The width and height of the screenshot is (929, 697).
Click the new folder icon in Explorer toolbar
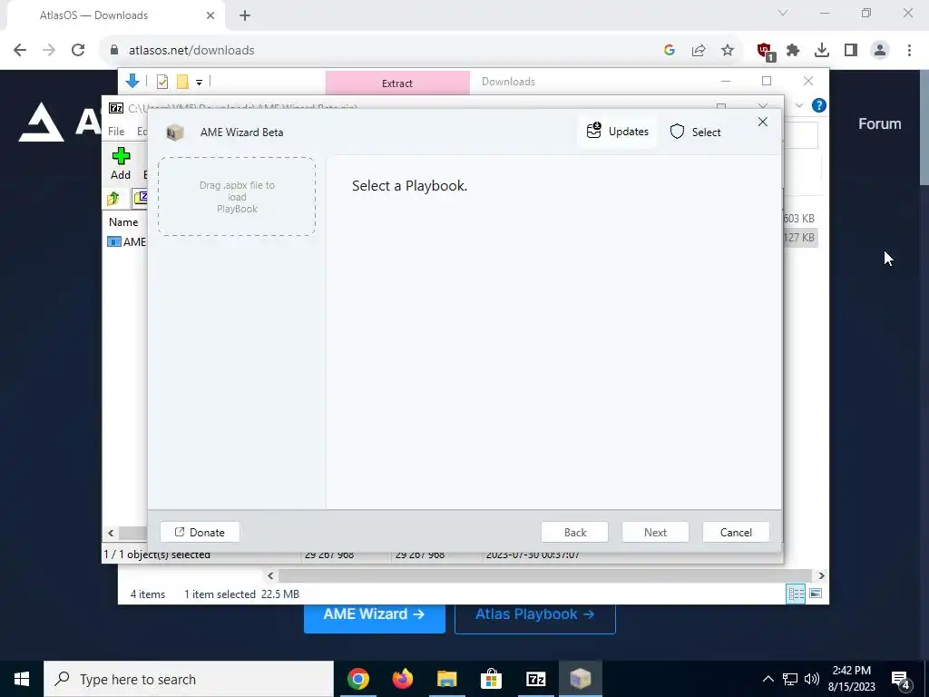pos(182,82)
